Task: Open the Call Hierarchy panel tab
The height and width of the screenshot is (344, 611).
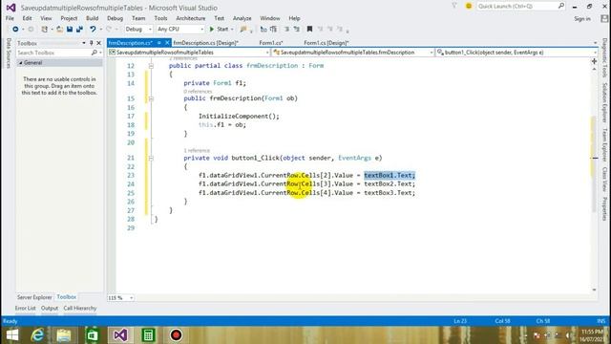Action: click(80, 308)
